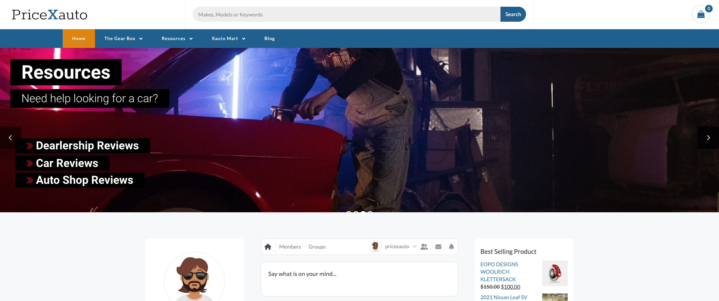Open the messages envelope icon
This screenshot has height=301, width=719.
coord(438,247)
